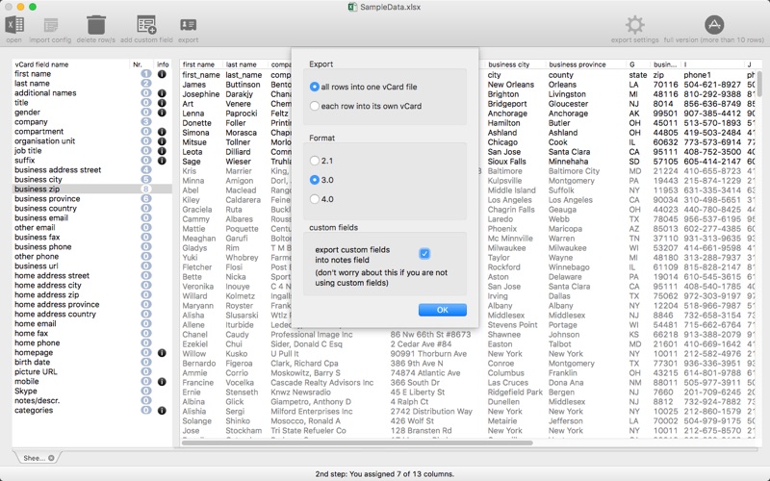Screen dimensions: 770x481
Task: Click the add custom field icon
Action: [146, 25]
